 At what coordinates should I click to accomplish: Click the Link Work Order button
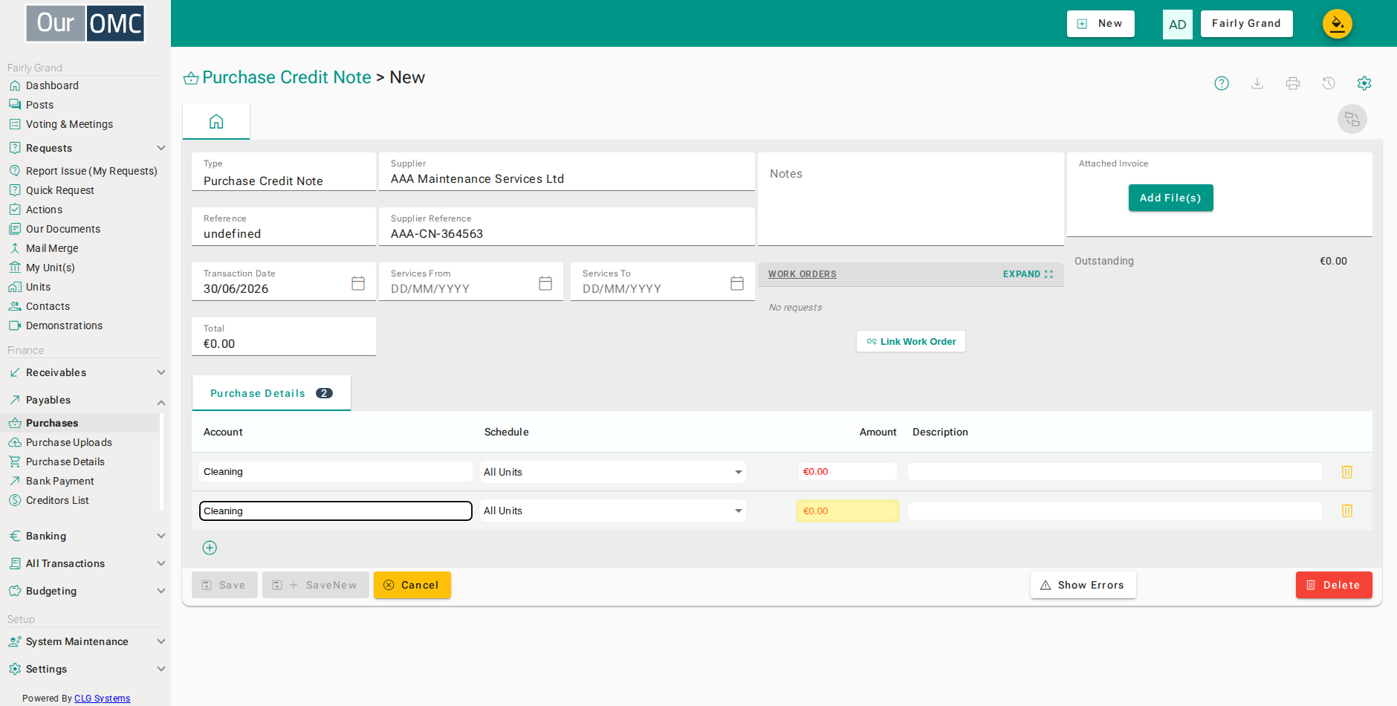tap(911, 342)
